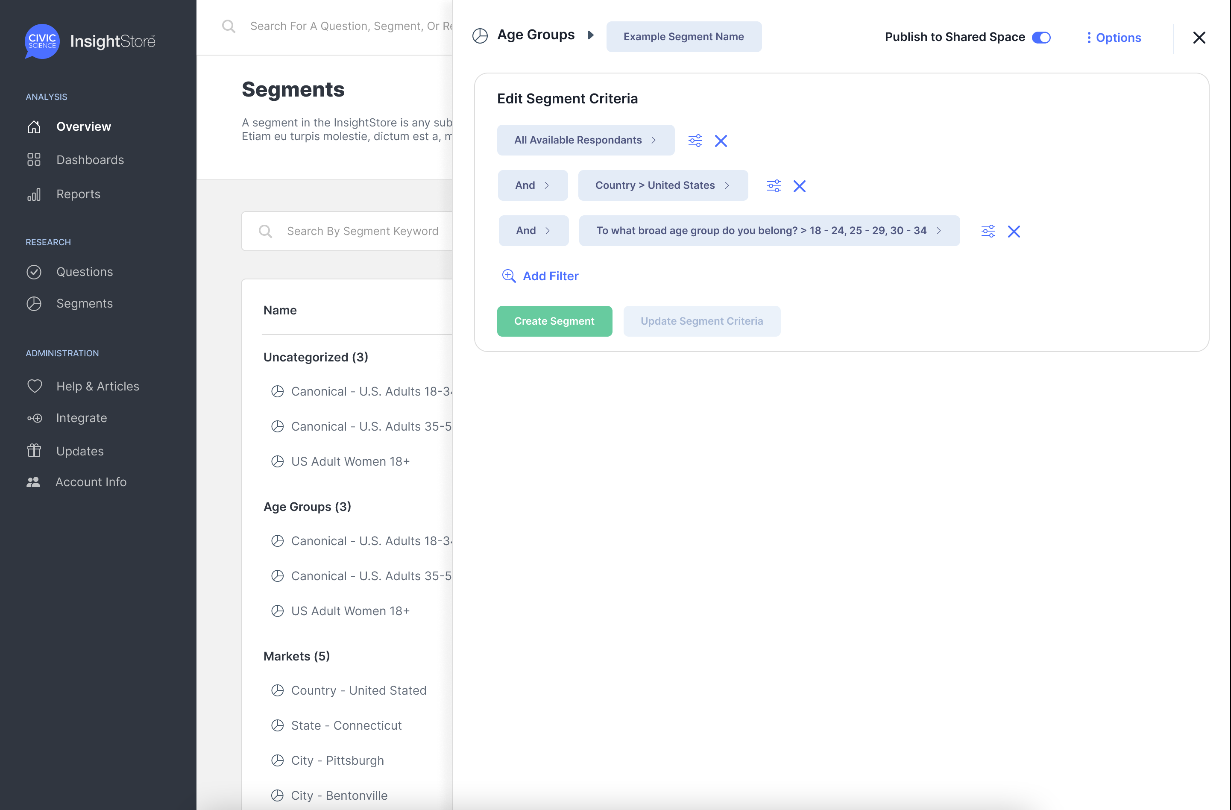
Task: Delete the All Available Respondants filter row
Action: 721,141
